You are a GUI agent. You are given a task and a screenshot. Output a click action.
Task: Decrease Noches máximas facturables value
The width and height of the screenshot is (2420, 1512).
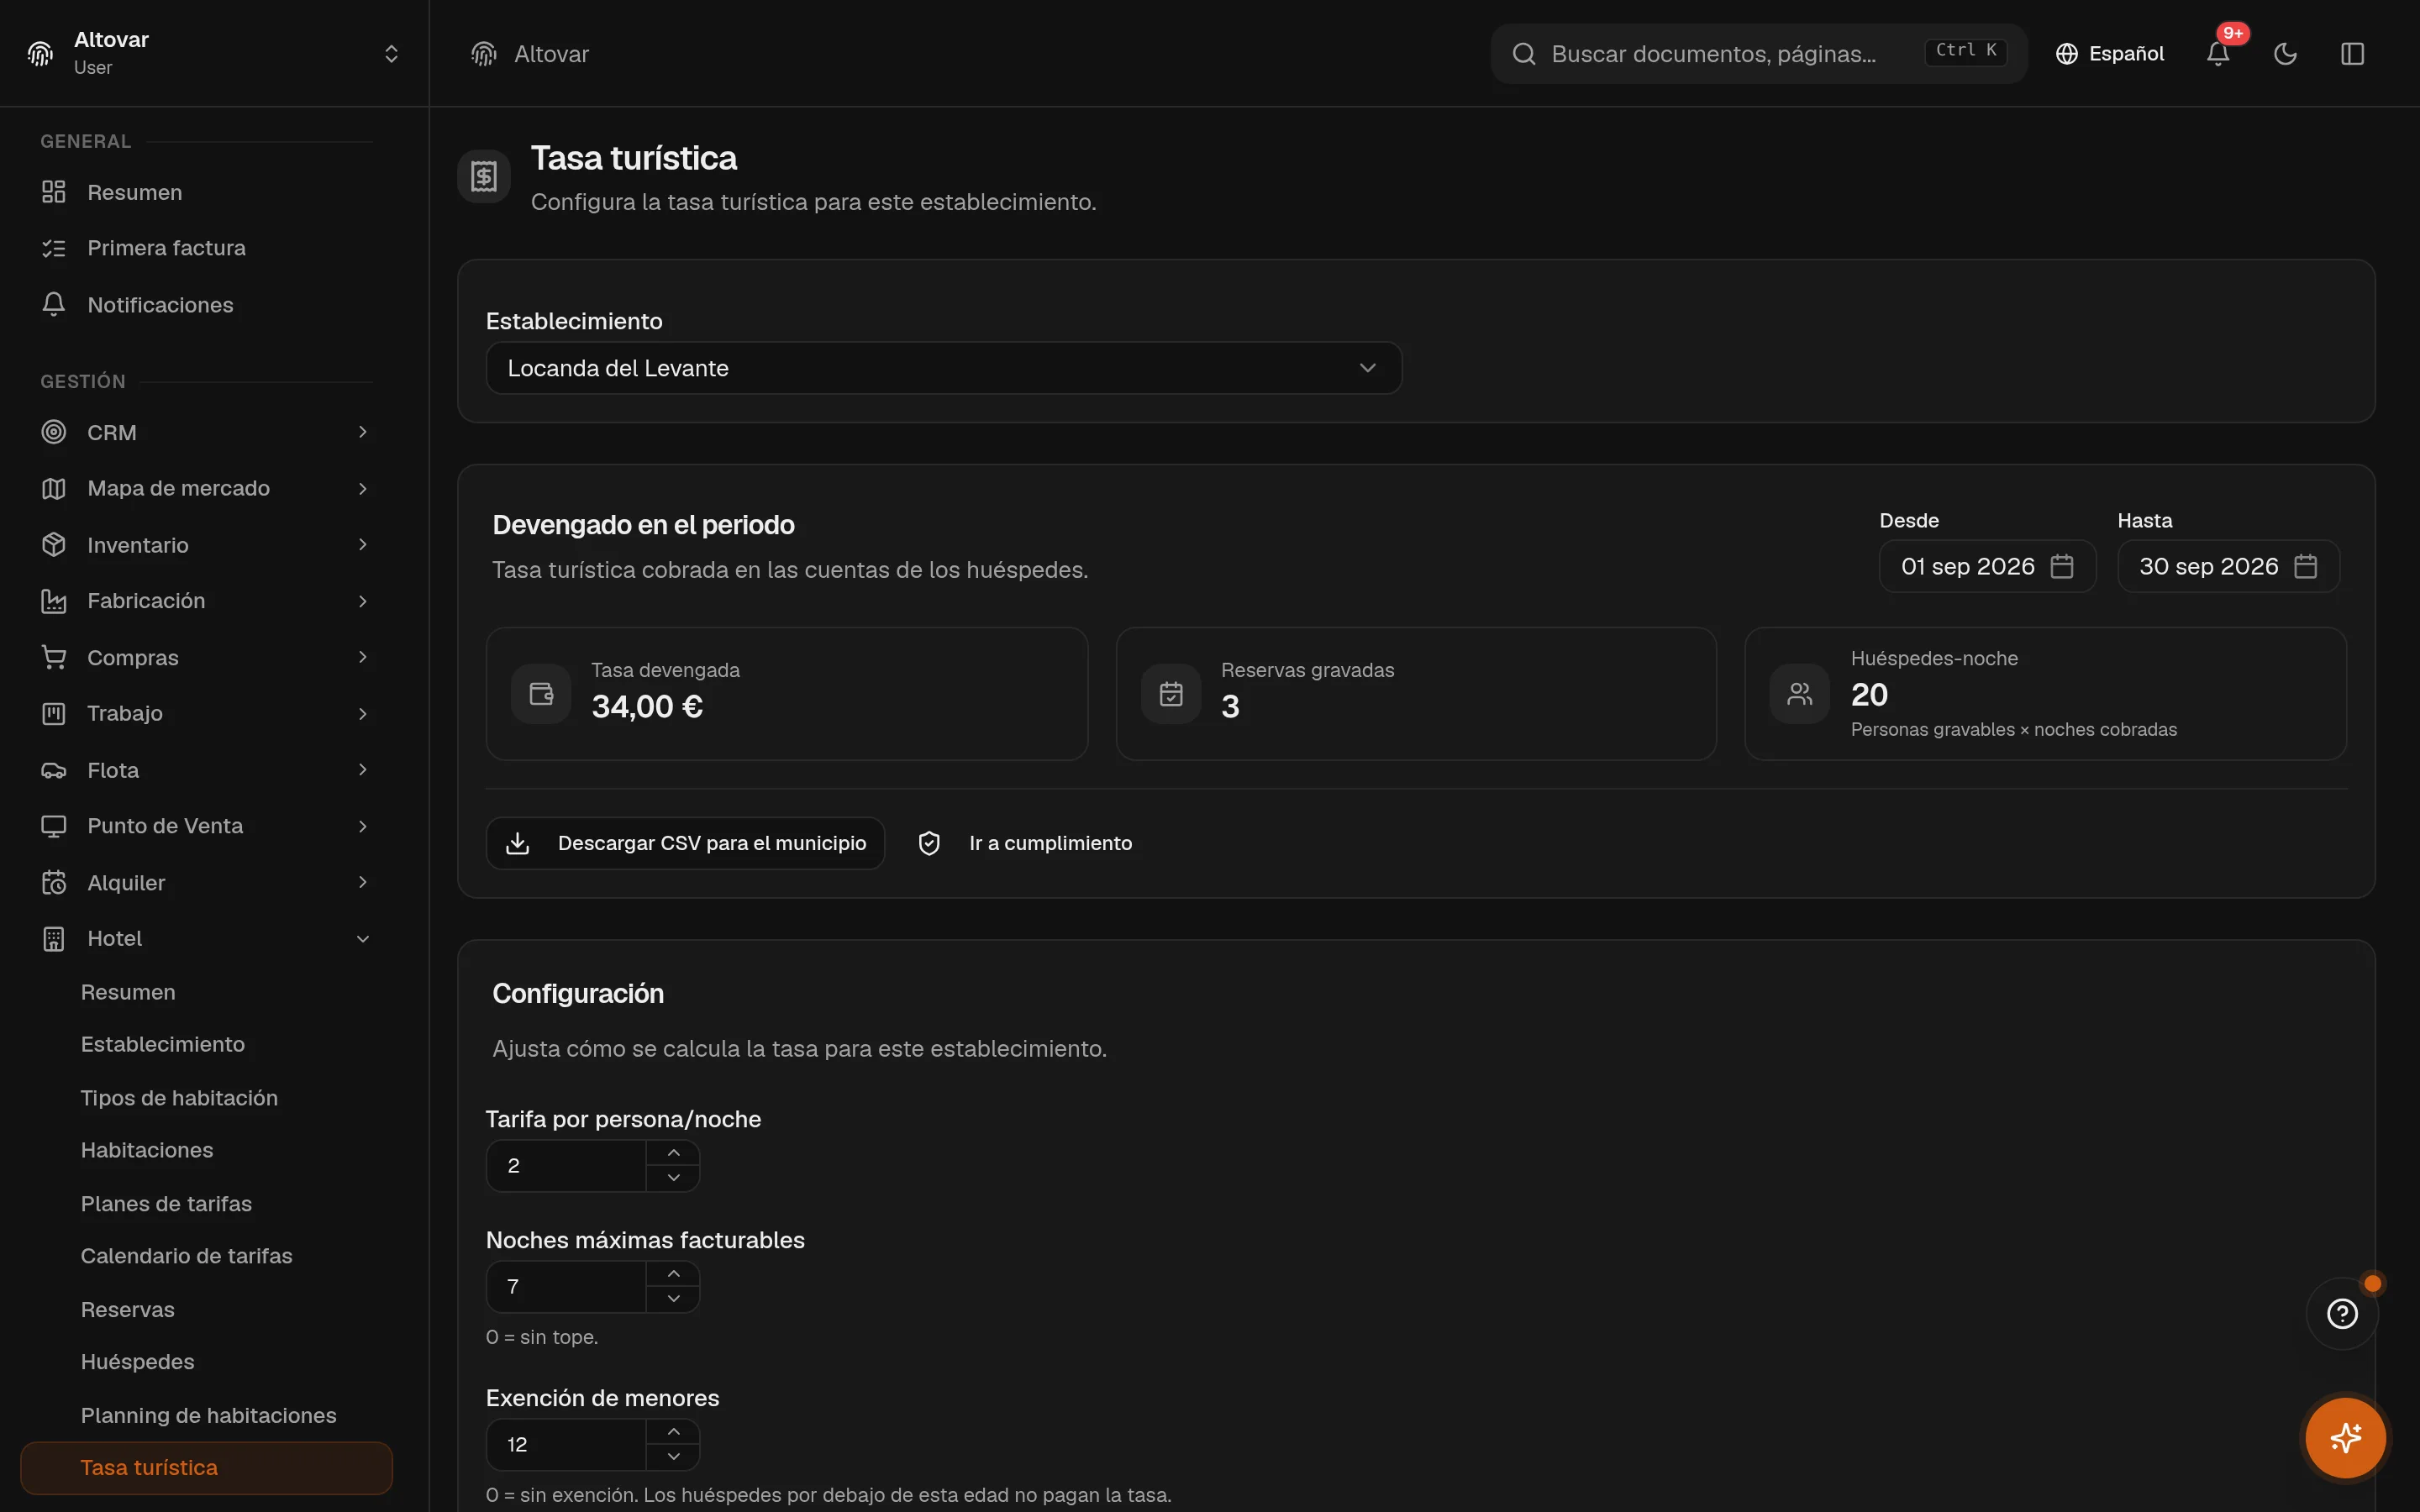pyautogui.click(x=673, y=1299)
